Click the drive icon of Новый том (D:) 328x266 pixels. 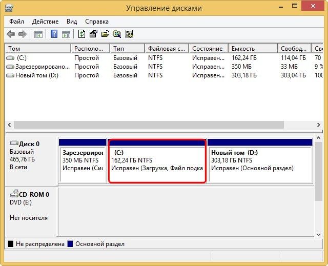click(10, 75)
